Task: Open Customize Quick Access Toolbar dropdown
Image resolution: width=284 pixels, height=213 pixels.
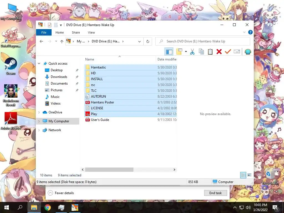Action: tap(61, 25)
